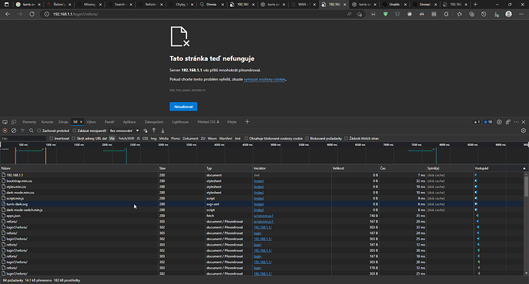Open the Collections icon in toolbar
This screenshot has height=284, width=529.
tap(472, 14)
